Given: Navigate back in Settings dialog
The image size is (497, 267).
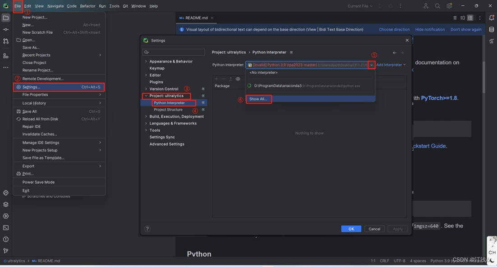Looking at the screenshot, I should pyautogui.click(x=395, y=53).
